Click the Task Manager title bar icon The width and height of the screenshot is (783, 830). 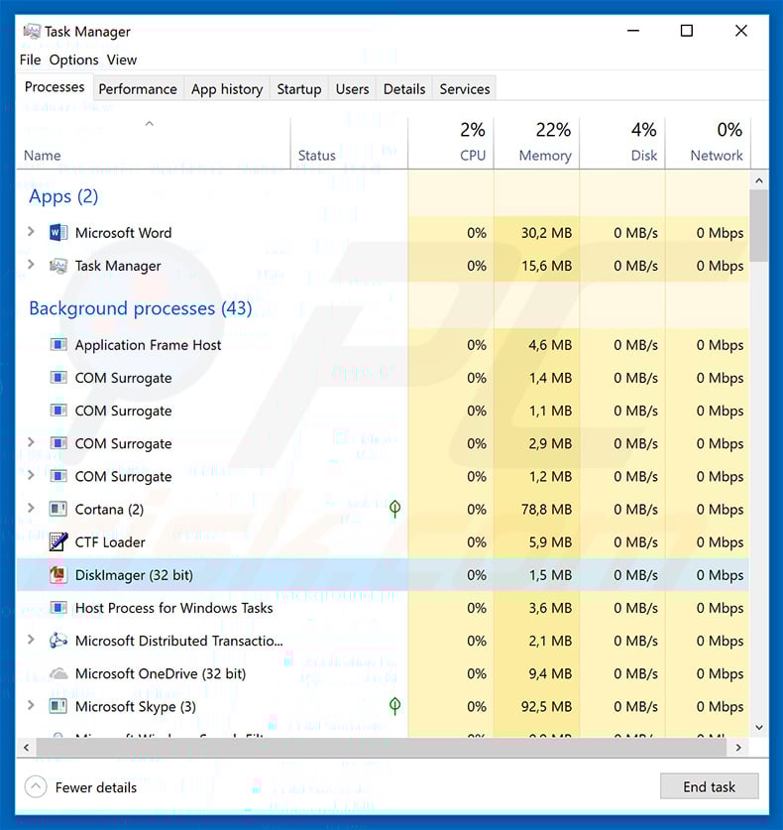click(32, 31)
